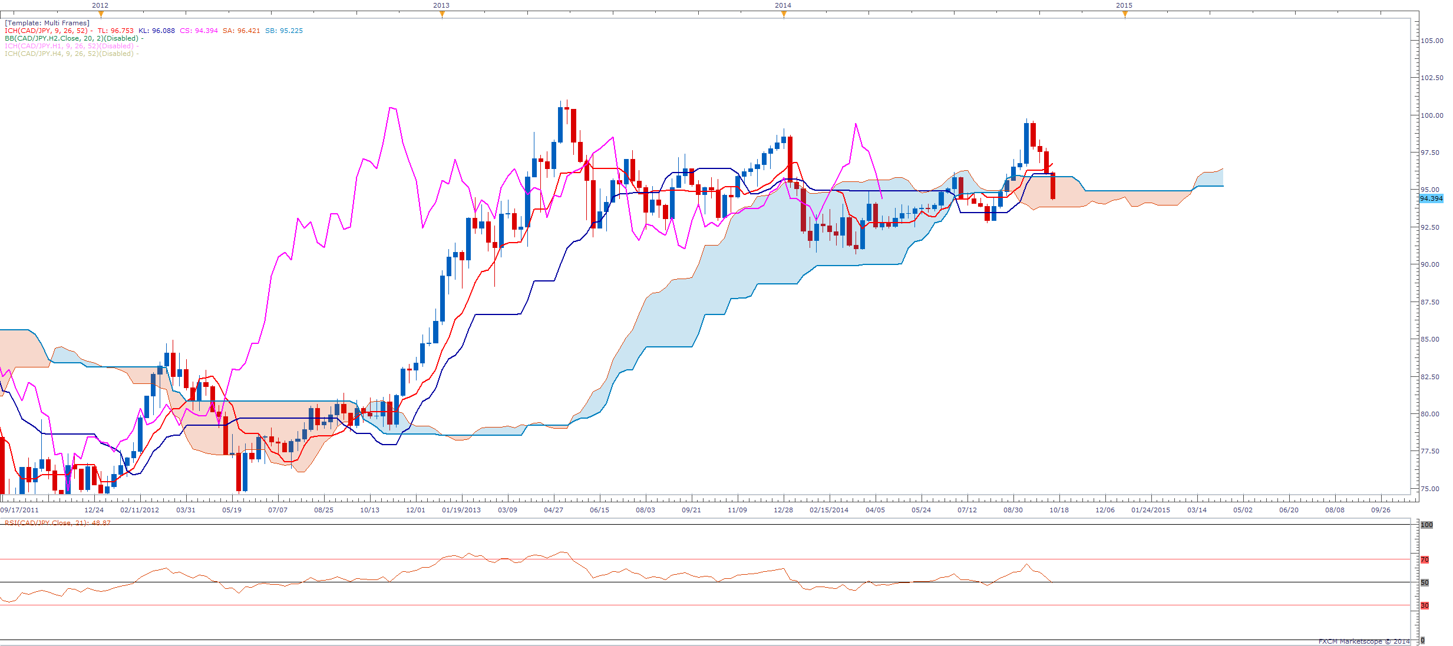The height and width of the screenshot is (646, 1453).
Task: Click the 105.00 price axis label
Action: pos(1432,41)
